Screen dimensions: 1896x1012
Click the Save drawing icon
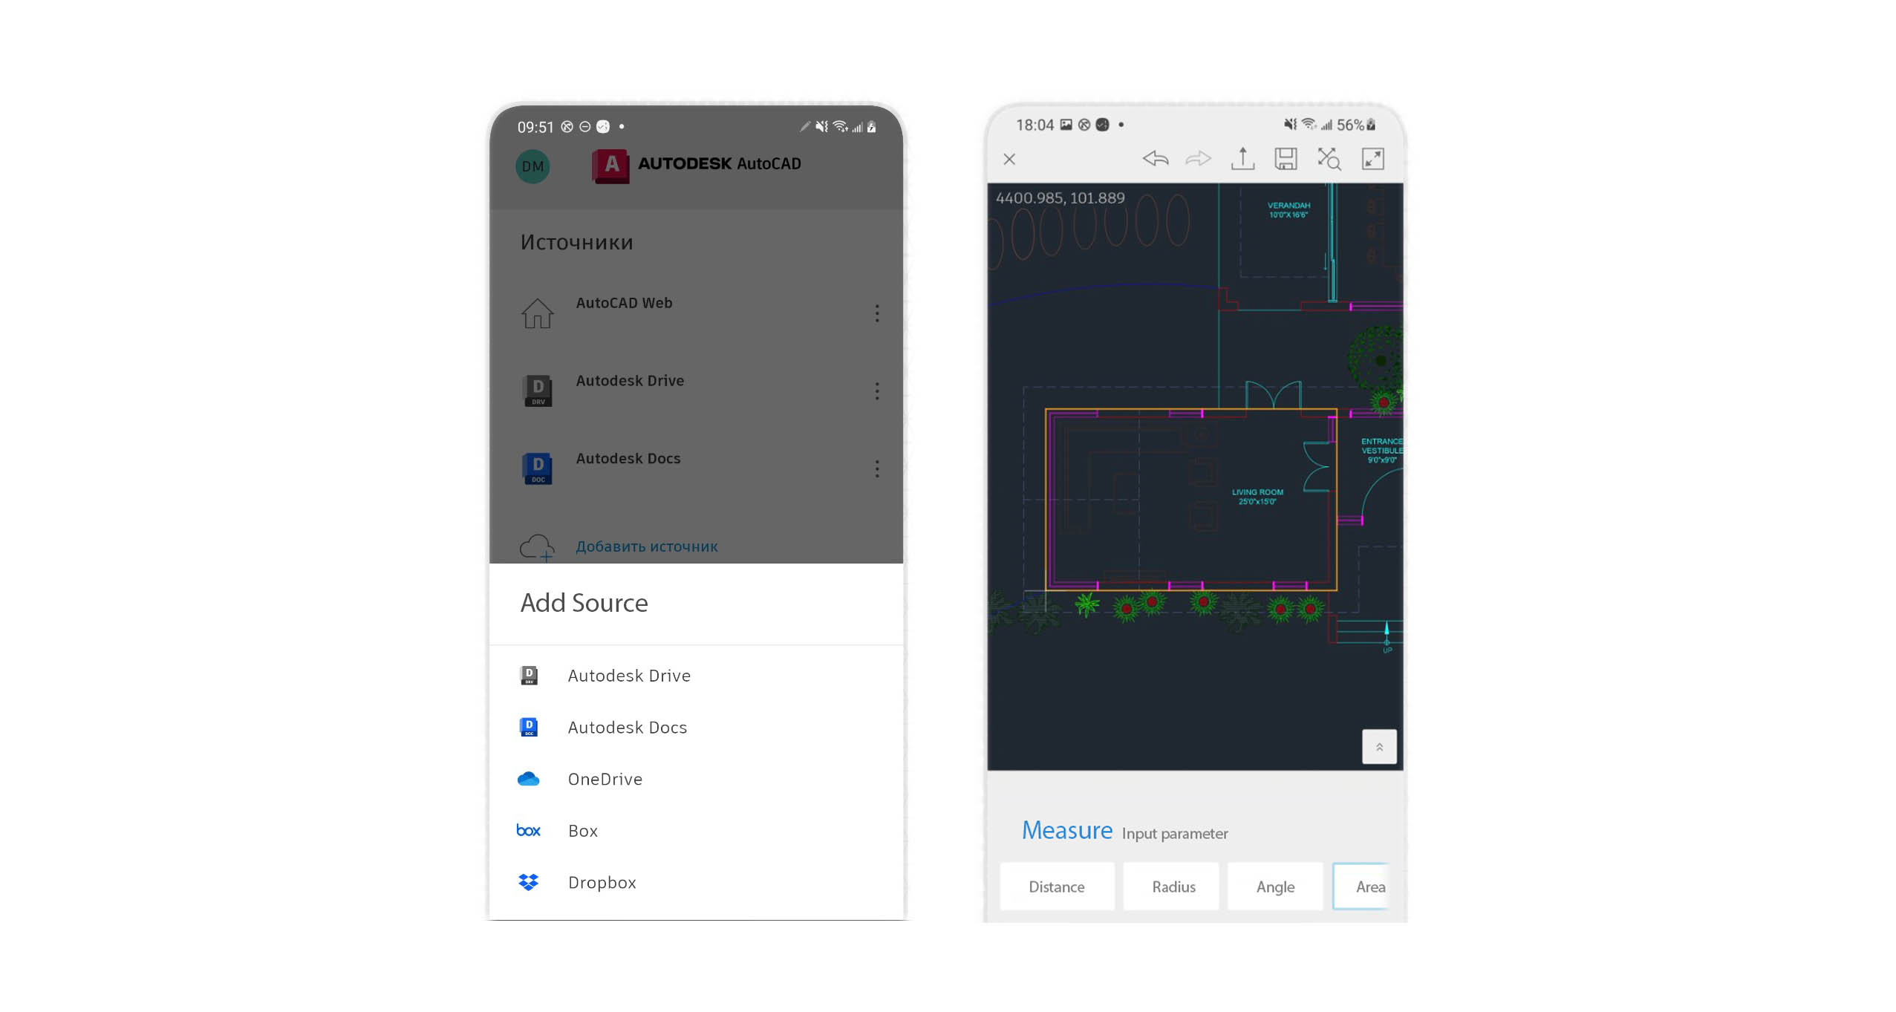click(1284, 160)
